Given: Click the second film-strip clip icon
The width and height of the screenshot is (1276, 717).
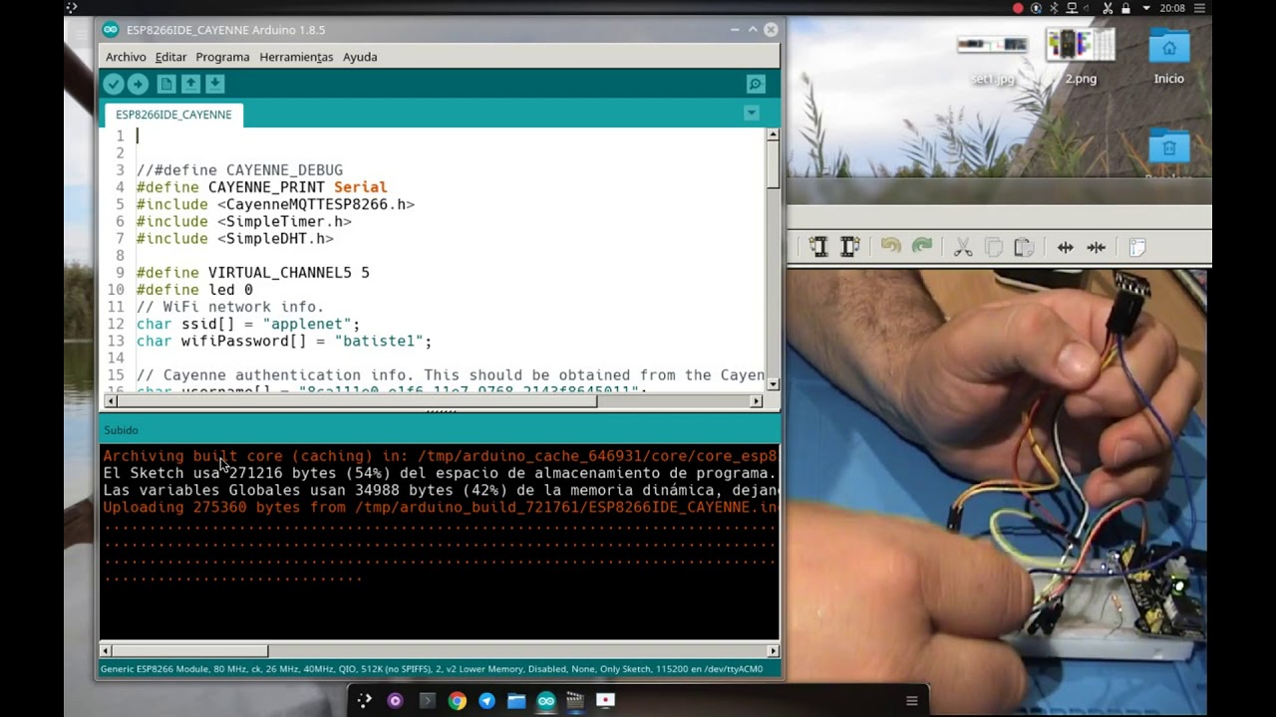Looking at the screenshot, I should [x=850, y=247].
